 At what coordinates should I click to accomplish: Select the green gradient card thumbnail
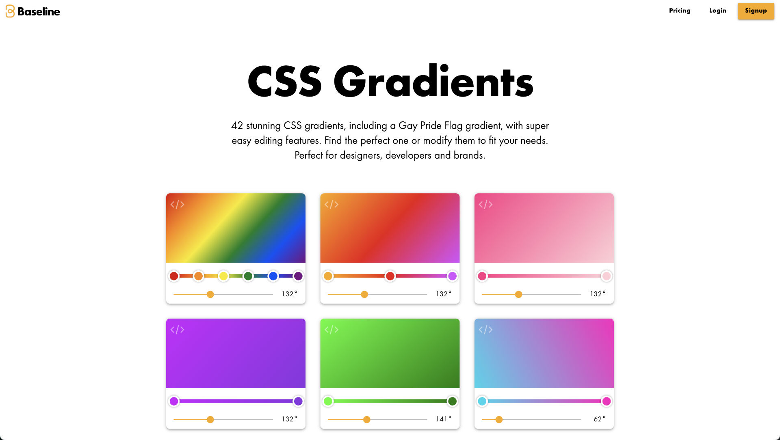390,353
